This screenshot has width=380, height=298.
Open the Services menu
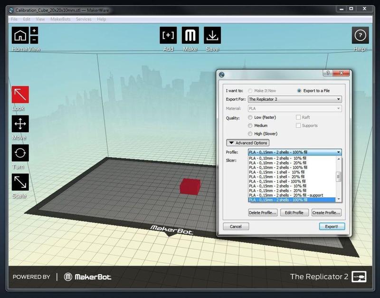84,19
